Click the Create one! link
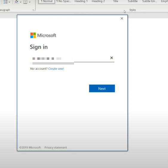This screenshot has width=168, height=168. 56,68
